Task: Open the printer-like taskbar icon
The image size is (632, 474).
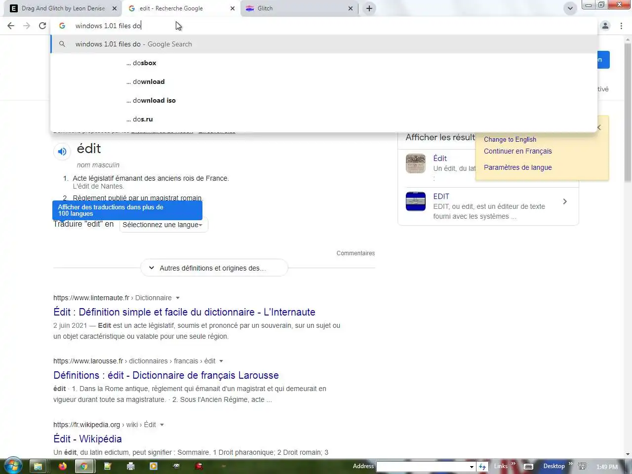Action: point(130,466)
